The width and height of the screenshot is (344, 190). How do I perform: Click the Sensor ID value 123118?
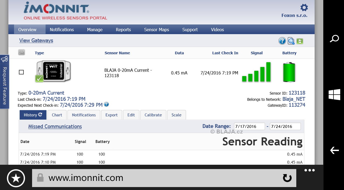pos(297,93)
